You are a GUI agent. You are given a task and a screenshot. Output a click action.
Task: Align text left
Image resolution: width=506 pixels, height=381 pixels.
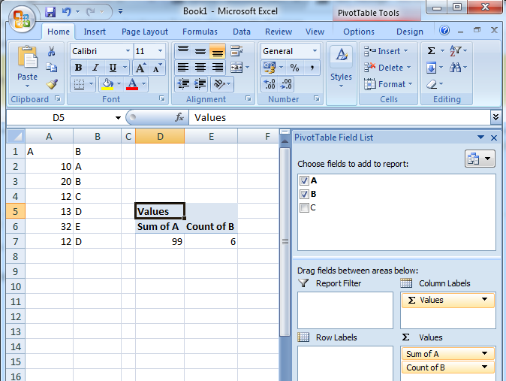click(x=183, y=68)
